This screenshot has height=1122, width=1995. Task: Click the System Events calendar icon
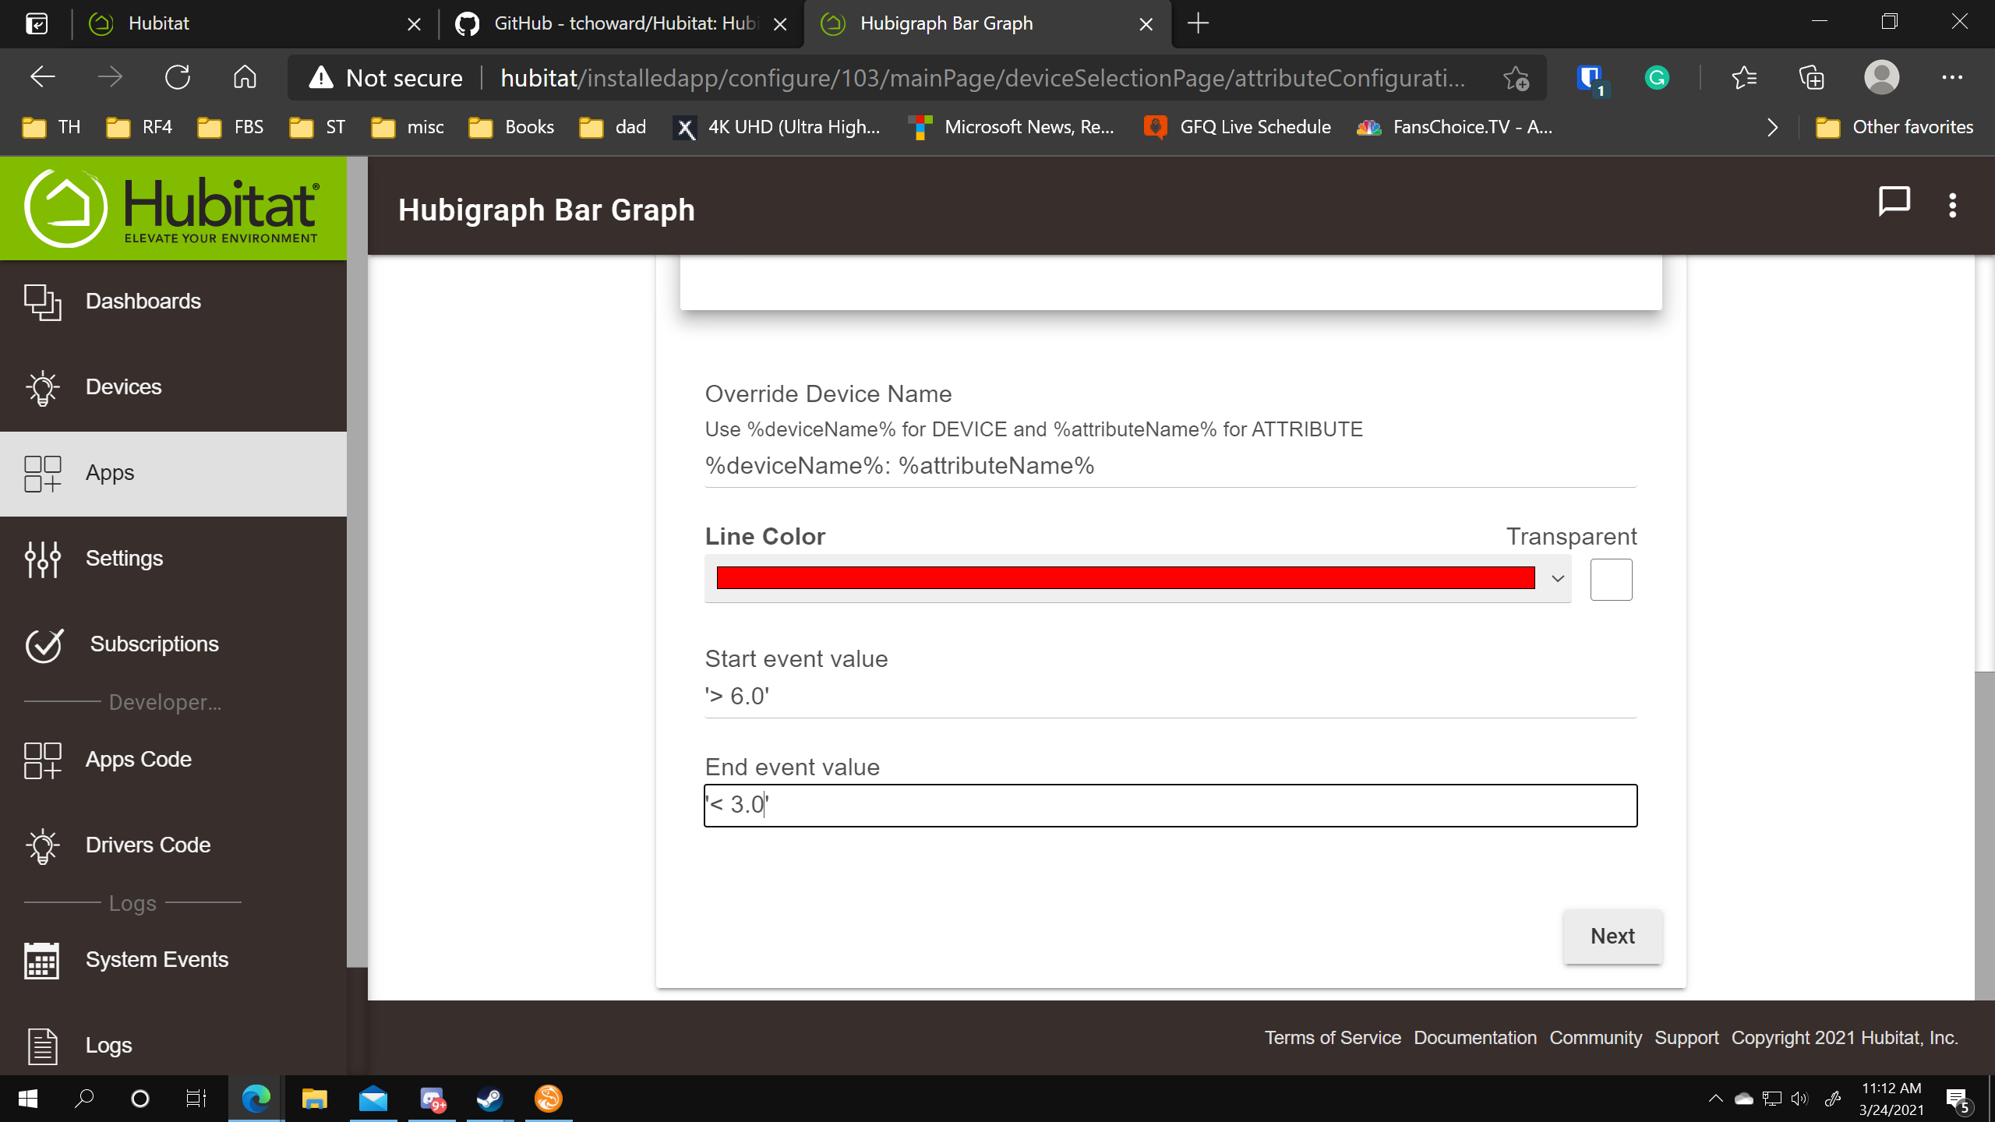[x=42, y=960]
